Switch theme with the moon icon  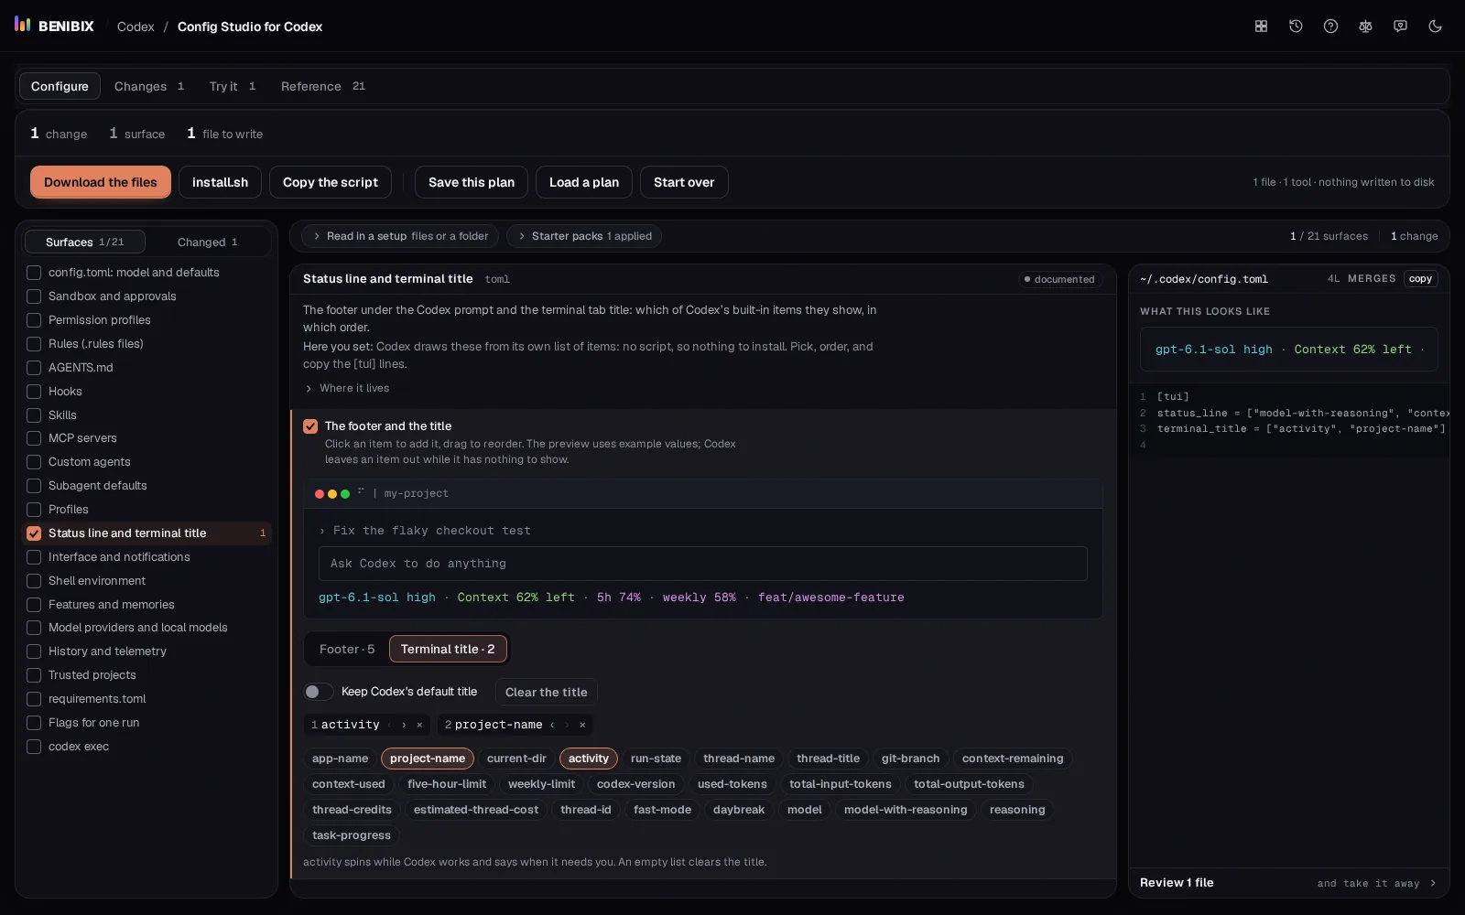click(x=1435, y=27)
